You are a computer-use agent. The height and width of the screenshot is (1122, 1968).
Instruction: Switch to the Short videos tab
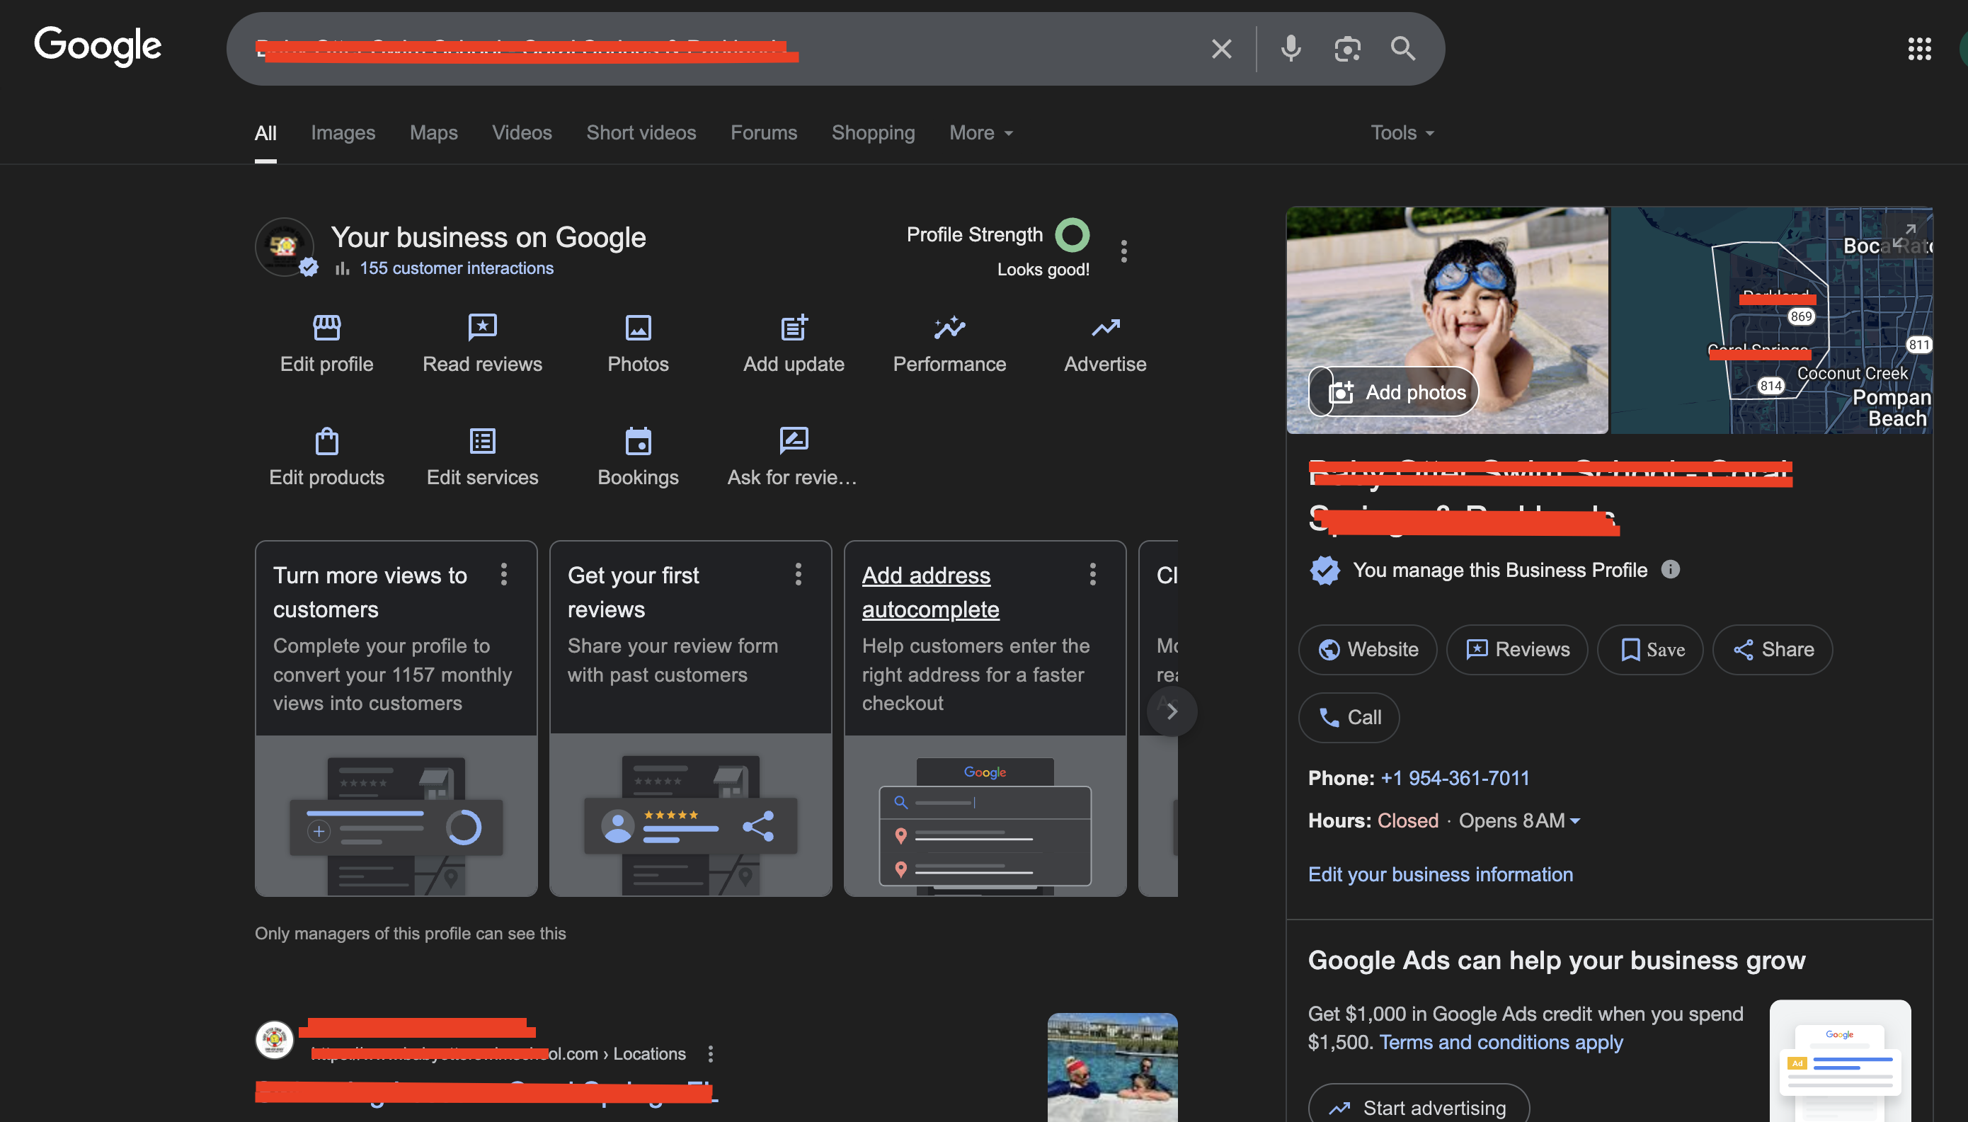tap(641, 132)
